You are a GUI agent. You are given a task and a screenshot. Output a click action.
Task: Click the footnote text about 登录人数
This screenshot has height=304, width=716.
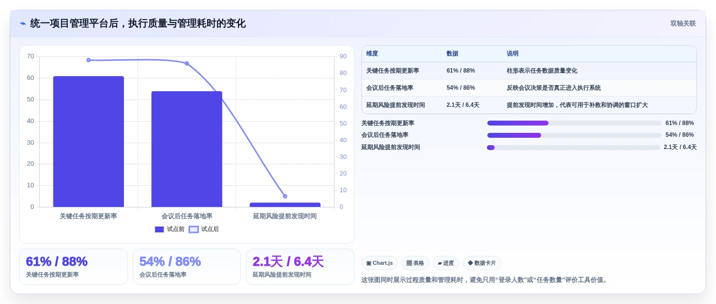(485, 280)
